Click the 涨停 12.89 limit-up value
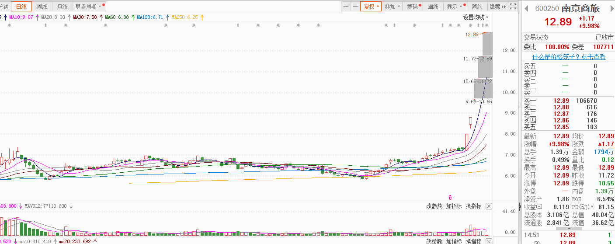Image resolution: width=615 pixels, height=244 pixels. coord(561,183)
